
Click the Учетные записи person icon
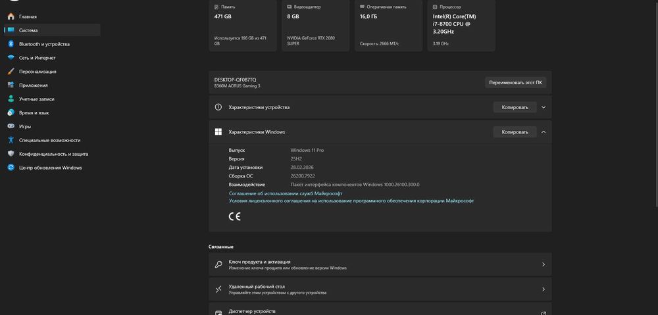(x=11, y=99)
